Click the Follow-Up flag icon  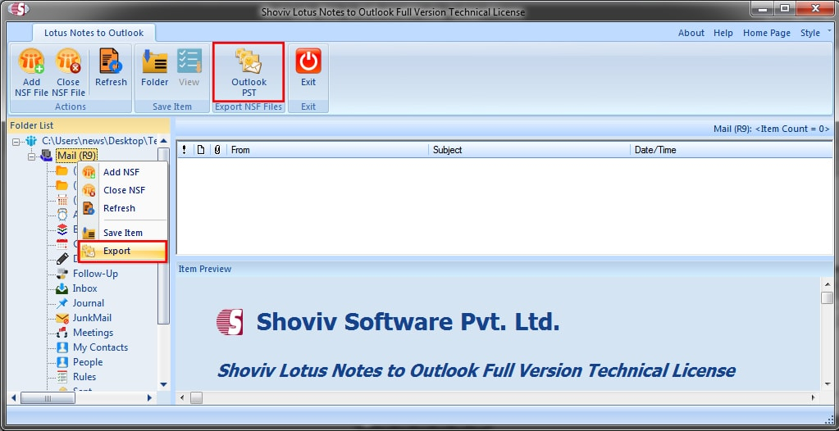(x=62, y=273)
